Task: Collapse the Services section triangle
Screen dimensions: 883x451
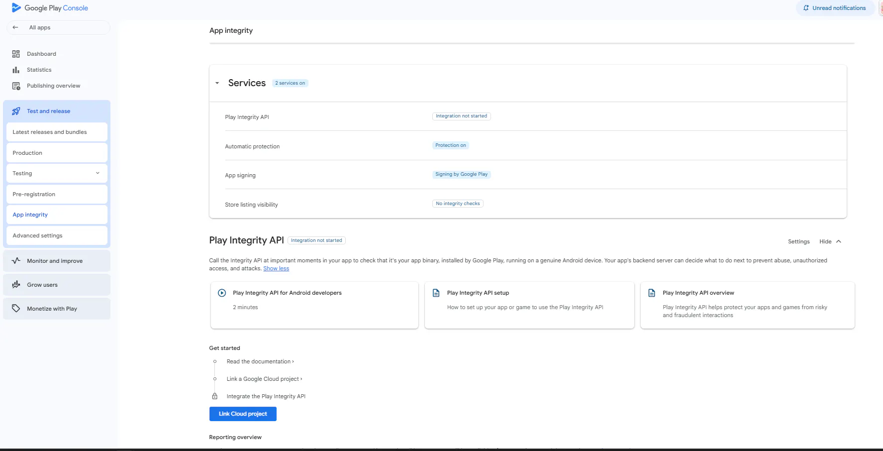Action: click(217, 83)
